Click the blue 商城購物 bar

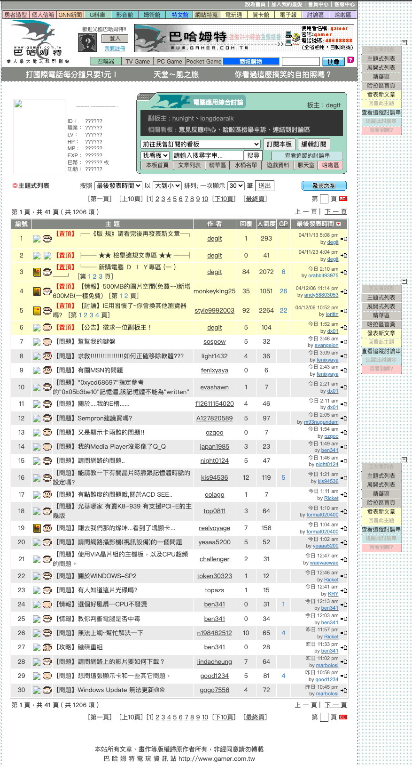coord(250,61)
